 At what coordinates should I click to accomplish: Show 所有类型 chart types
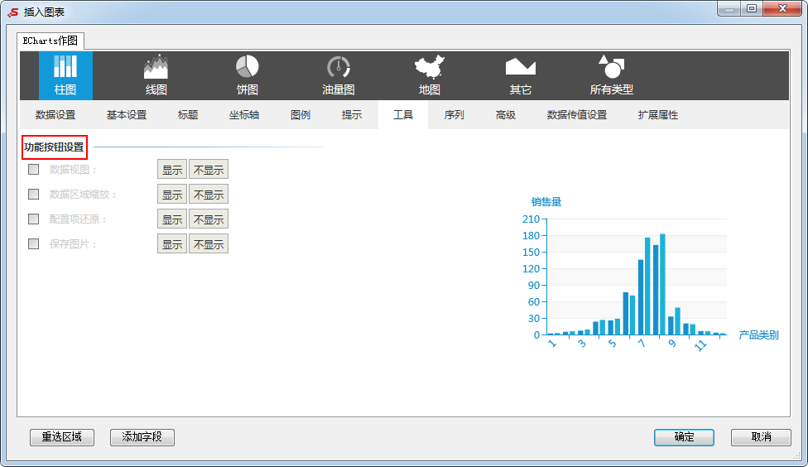(x=611, y=75)
